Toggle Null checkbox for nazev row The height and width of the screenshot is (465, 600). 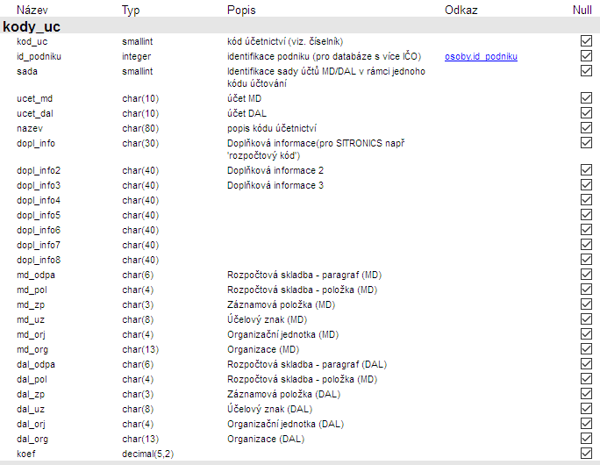586,128
